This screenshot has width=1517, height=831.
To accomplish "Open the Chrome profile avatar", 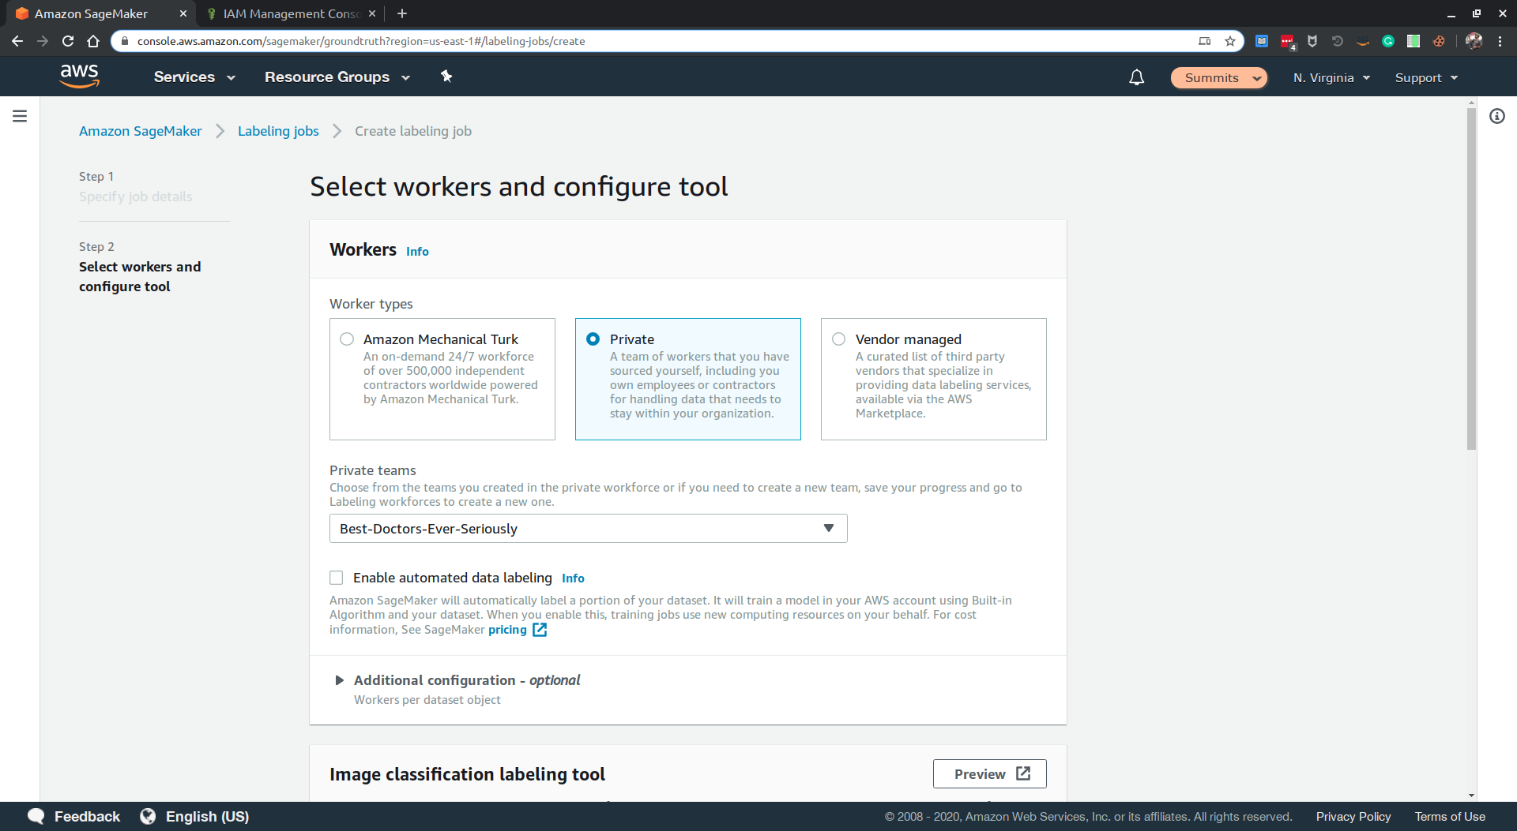I will pos(1474,41).
